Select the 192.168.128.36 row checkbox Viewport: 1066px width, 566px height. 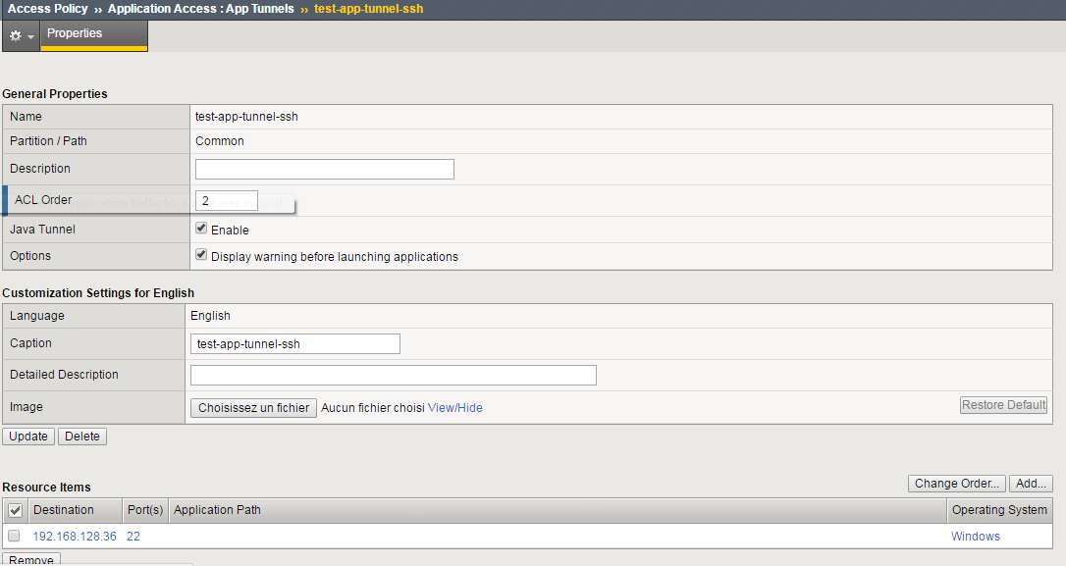pyautogui.click(x=14, y=537)
